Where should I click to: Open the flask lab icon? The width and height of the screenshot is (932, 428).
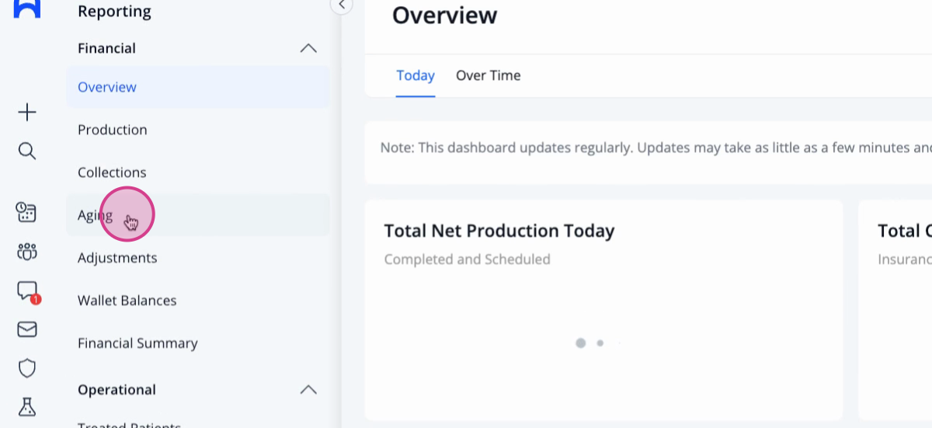(27, 406)
